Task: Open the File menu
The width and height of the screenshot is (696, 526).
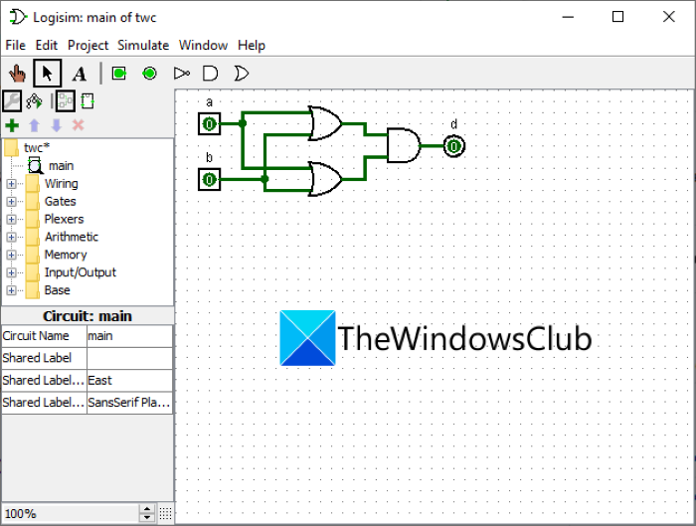Action: pos(15,46)
